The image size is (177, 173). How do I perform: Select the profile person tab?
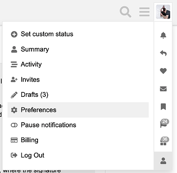pyautogui.click(x=163, y=161)
